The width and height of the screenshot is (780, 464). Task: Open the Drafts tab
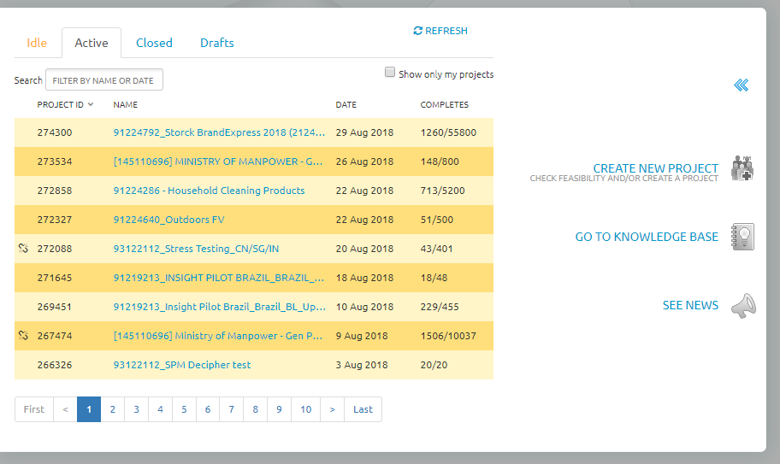tap(216, 43)
